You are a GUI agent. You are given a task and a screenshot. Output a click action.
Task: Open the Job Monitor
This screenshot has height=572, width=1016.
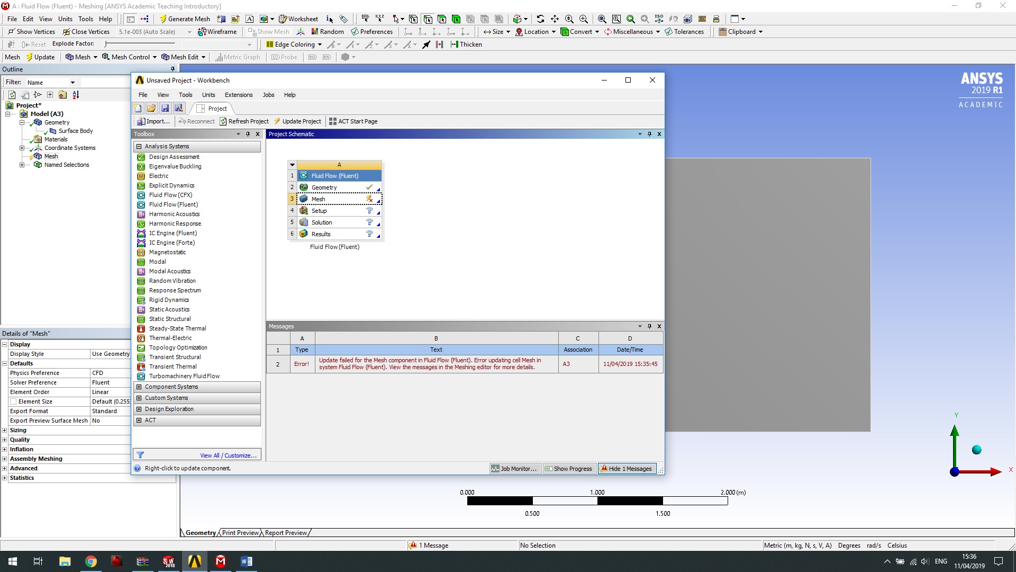514,469
